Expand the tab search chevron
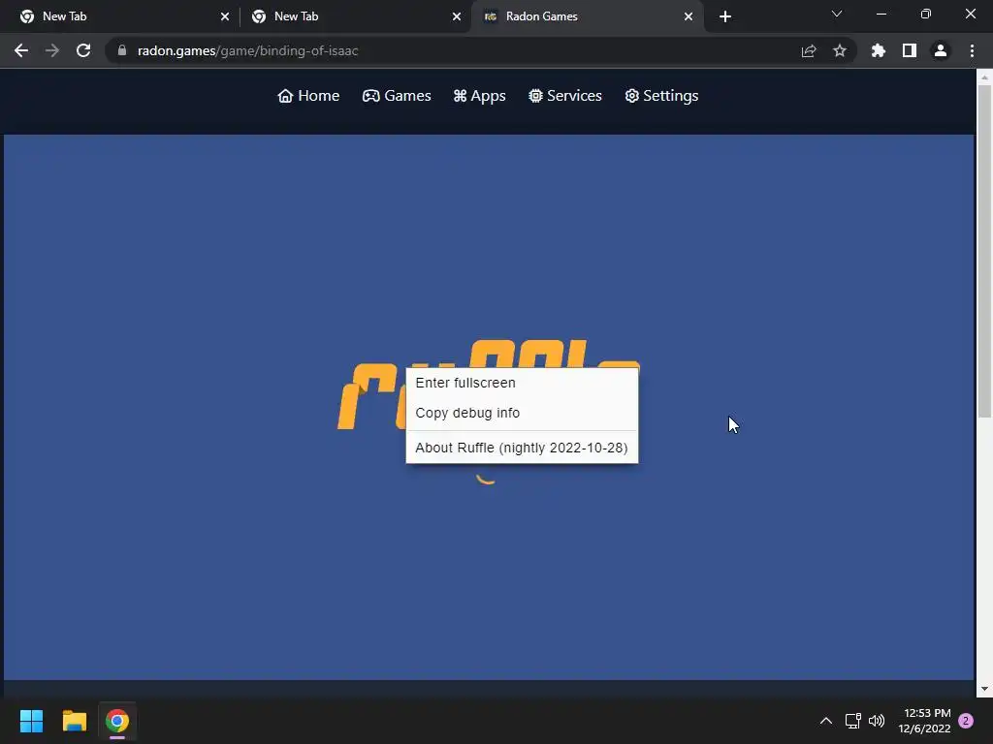This screenshot has width=993, height=744. pyautogui.click(x=837, y=14)
